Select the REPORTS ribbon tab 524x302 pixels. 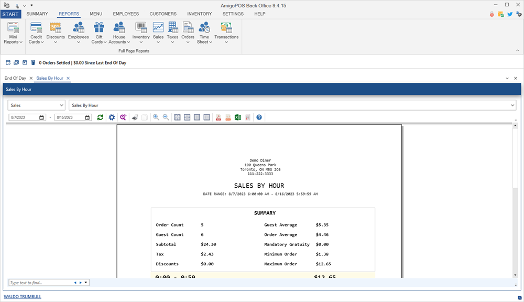69,14
